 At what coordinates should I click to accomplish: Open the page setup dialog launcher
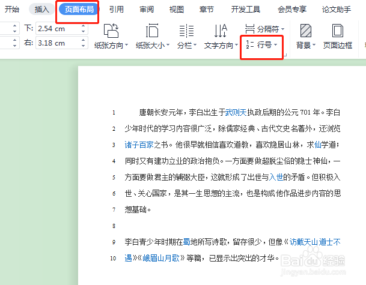pyautogui.click(x=285, y=55)
